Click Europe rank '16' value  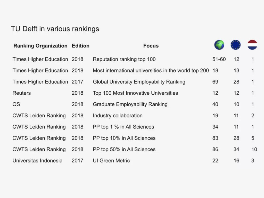[x=236, y=161]
